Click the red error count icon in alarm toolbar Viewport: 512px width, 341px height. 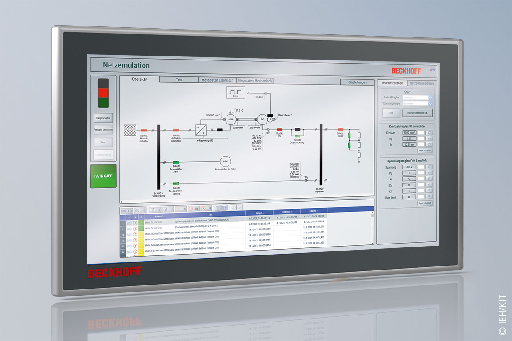[190, 209]
